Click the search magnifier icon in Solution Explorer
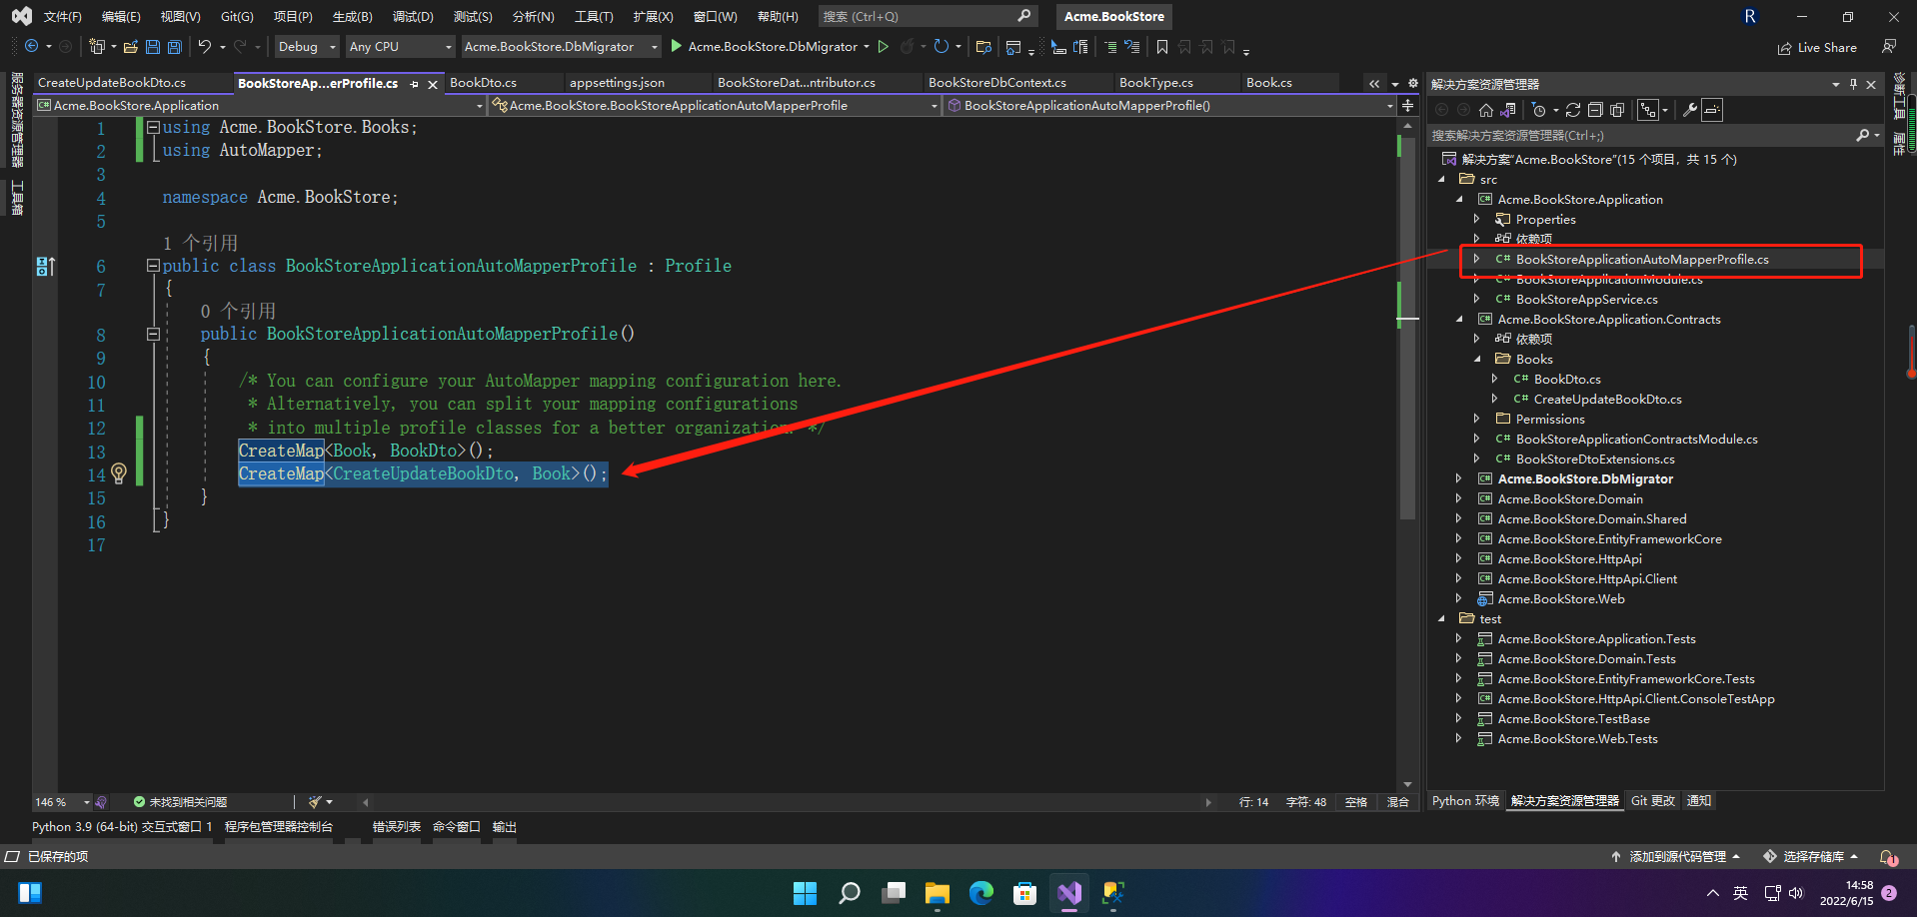 point(1863,135)
